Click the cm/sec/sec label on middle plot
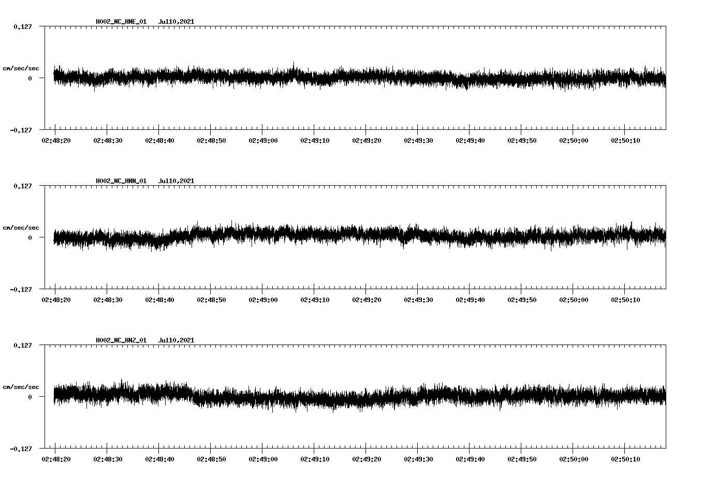This screenshot has width=703, height=478. click(21, 227)
